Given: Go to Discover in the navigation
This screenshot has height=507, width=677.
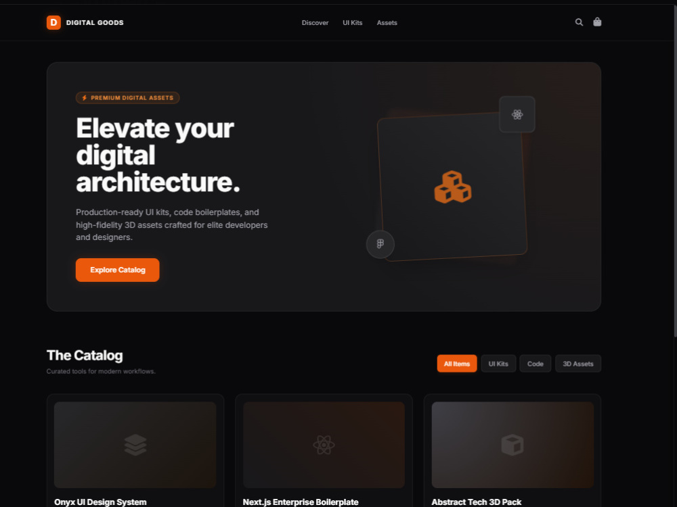Looking at the screenshot, I should (315, 23).
